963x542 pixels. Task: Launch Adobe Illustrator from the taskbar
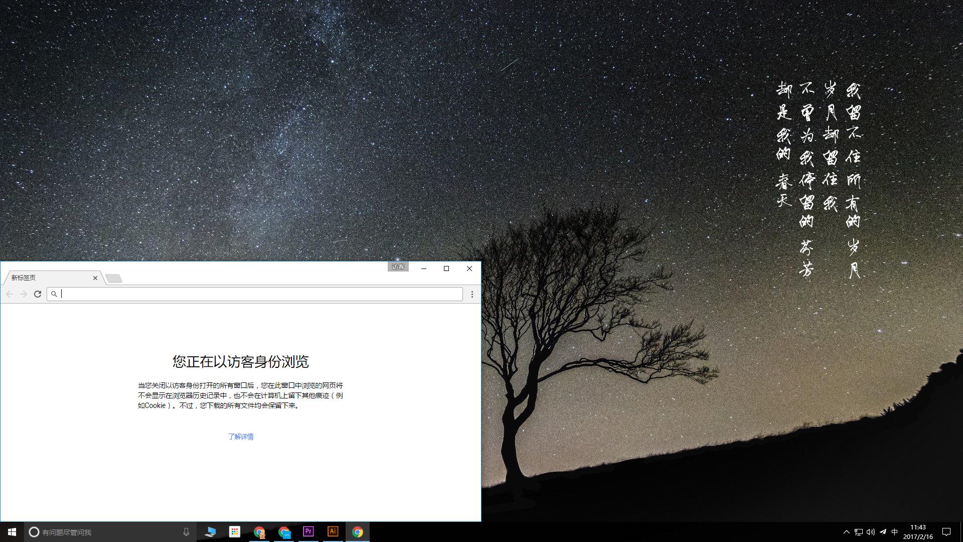pos(333,531)
